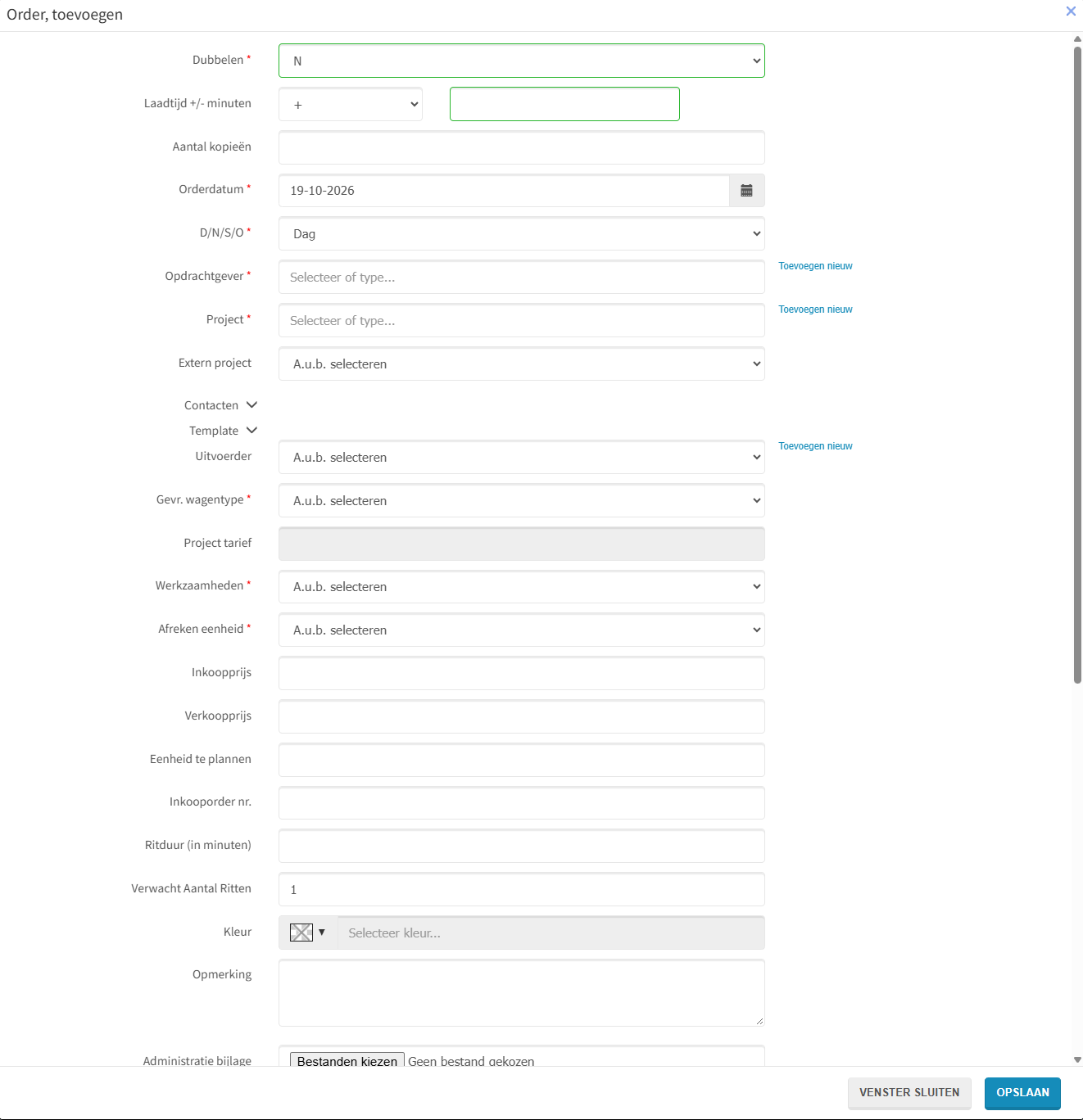The image size is (1083, 1120).
Task: Open the Werkzaamheden dropdown
Action: [x=522, y=587]
